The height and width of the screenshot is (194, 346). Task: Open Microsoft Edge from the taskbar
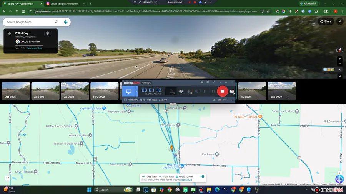(217, 190)
